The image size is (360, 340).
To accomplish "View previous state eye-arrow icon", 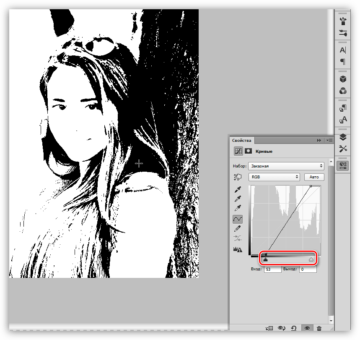I will tap(282, 328).
